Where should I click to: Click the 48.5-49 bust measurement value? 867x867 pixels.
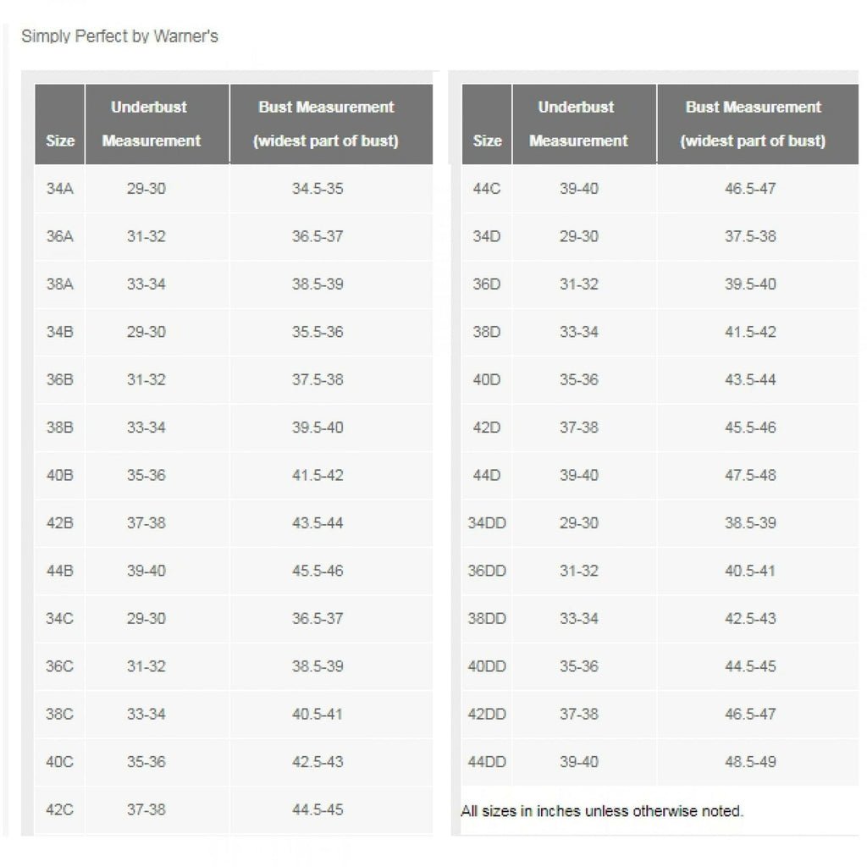pyautogui.click(x=750, y=762)
